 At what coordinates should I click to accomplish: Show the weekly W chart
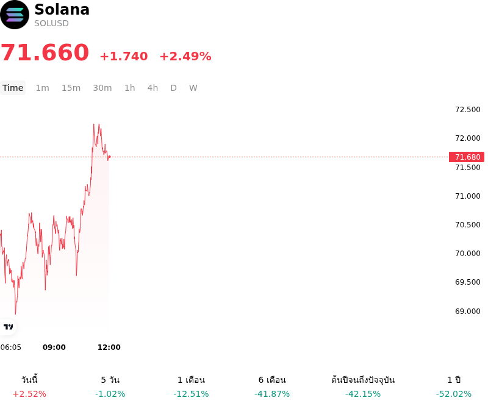(x=193, y=88)
